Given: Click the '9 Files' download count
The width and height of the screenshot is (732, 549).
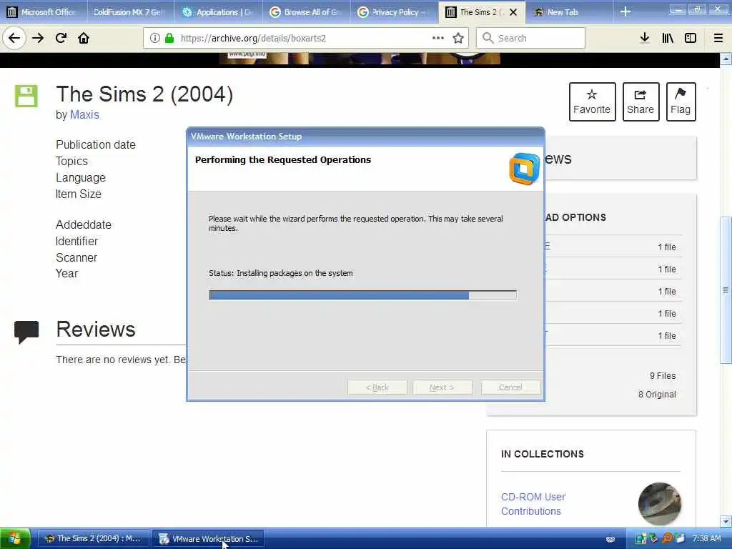Looking at the screenshot, I should pos(663,376).
